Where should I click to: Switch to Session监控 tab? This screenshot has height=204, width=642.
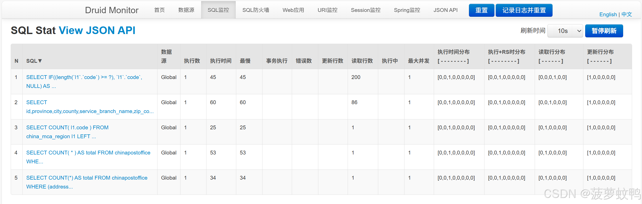pyautogui.click(x=366, y=10)
